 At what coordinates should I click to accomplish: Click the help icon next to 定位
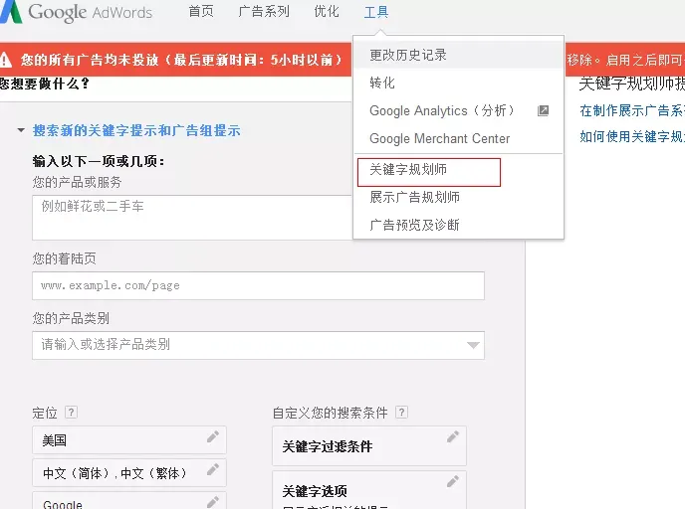point(72,413)
